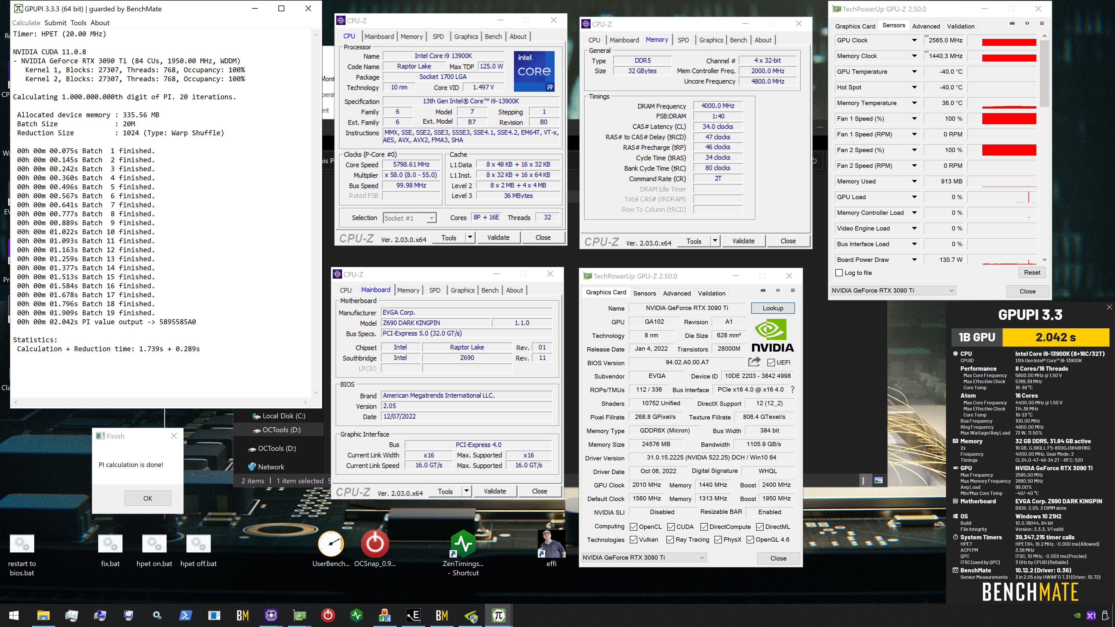The width and height of the screenshot is (1115, 627).
Task: Open the effi desktop shortcut
Action: pos(551,548)
